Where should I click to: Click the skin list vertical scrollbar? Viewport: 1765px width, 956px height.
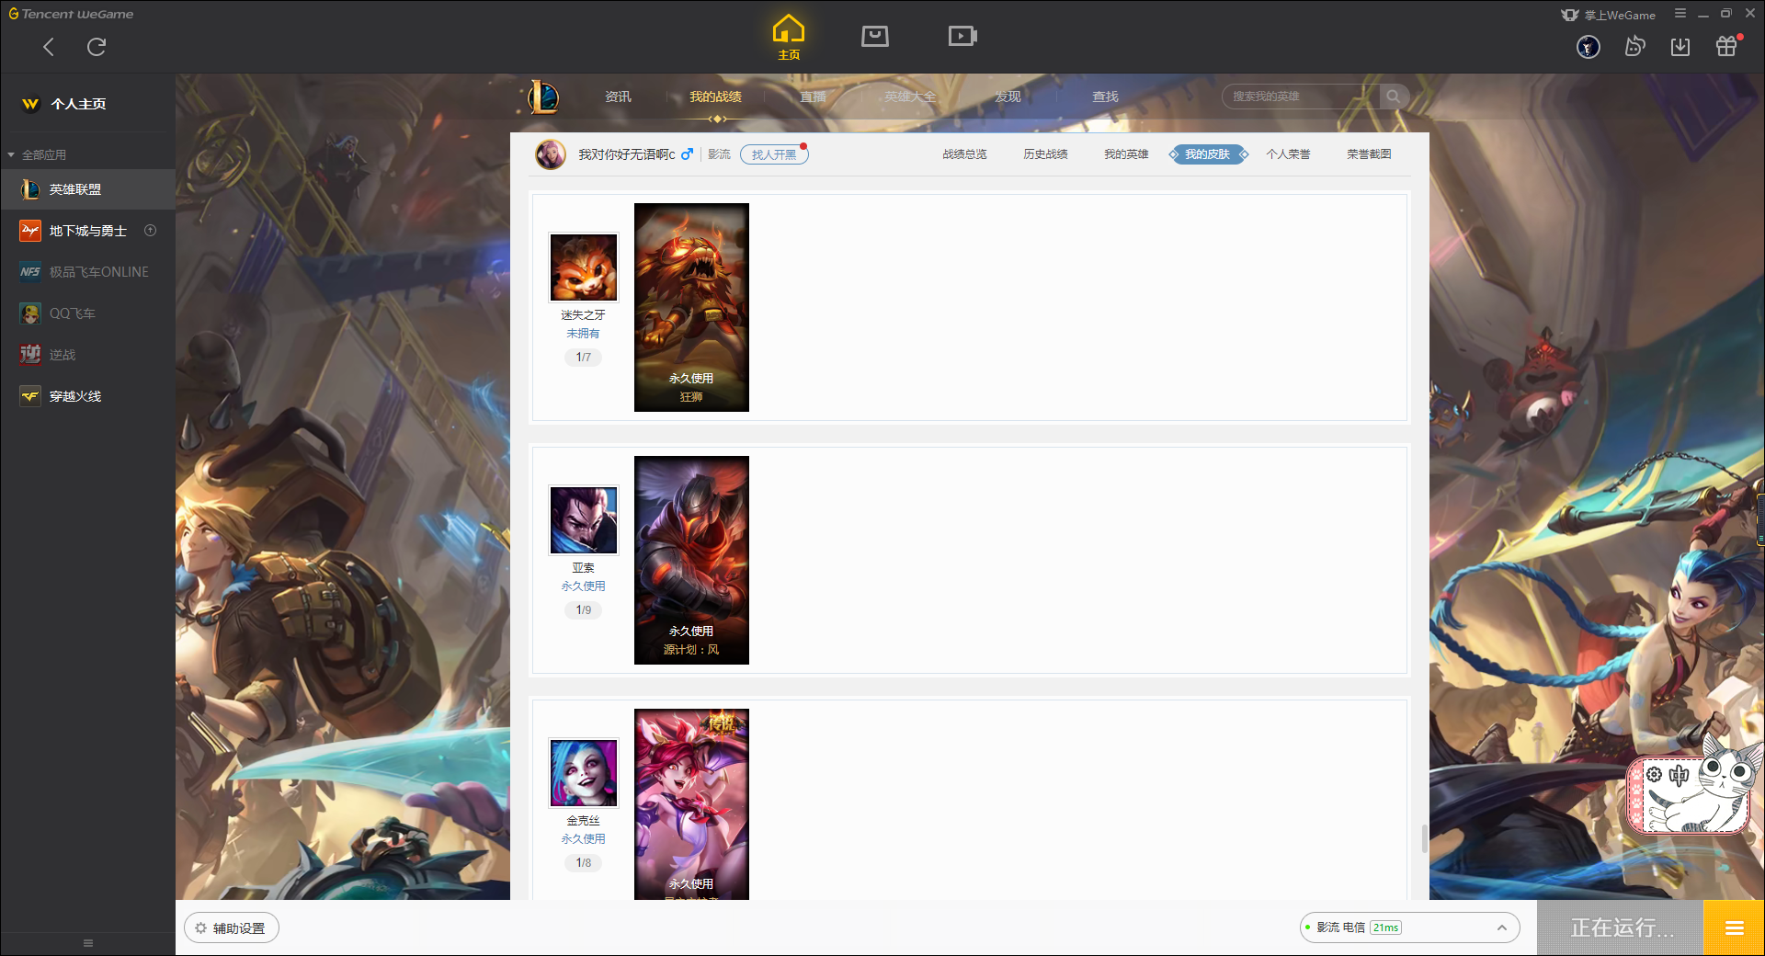(1424, 838)
